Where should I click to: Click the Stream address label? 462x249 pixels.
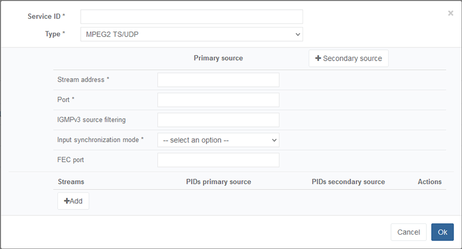click(x=83, y=80)
